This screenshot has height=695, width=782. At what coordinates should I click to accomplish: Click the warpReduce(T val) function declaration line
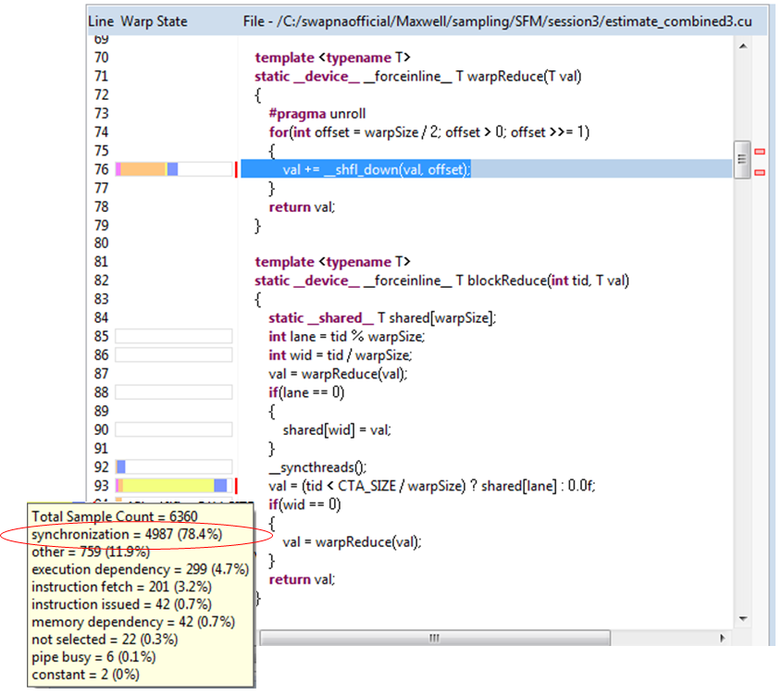pyautogui.click(x=418, y=76)
